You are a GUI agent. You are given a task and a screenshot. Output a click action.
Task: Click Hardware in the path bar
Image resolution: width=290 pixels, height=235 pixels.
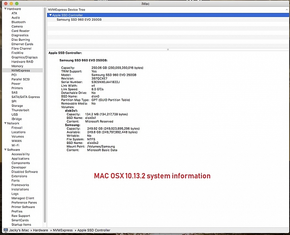pyautogui.click(x=41, y=230)
